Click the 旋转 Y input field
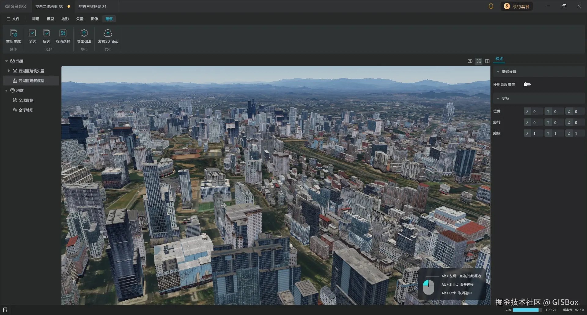The width and height of the screenshot is (587, 315). pos(555,122)
